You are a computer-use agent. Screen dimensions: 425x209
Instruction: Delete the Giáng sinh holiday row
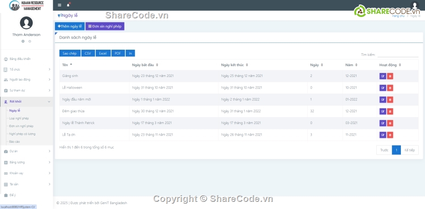pyautogui.click(x=390, y=76)
